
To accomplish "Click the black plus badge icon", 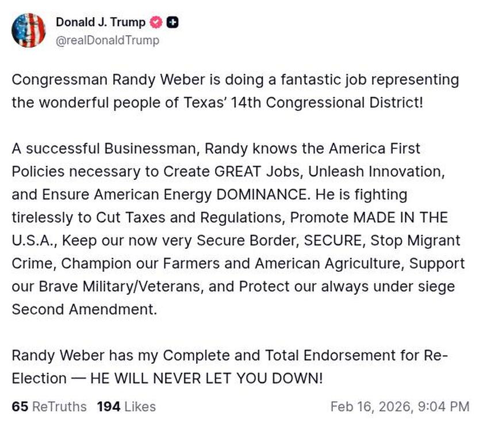I will [x=172, y=23].
